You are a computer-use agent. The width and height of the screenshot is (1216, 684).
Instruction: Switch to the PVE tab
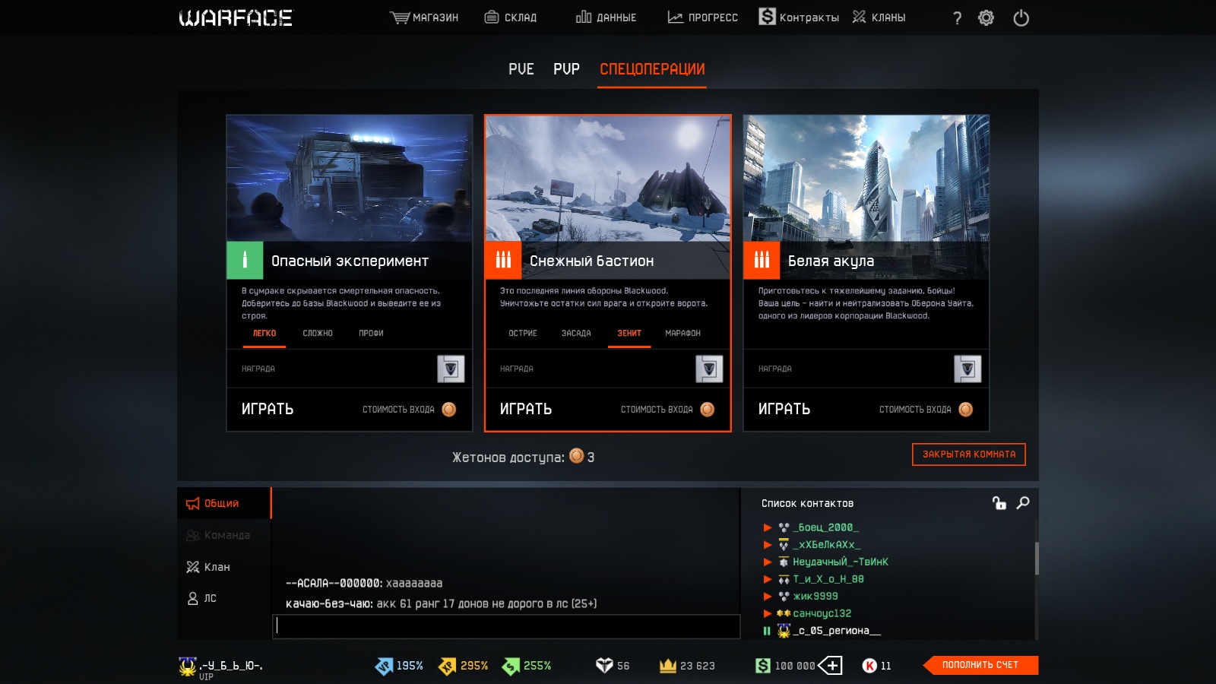click(x=521, y=69)
